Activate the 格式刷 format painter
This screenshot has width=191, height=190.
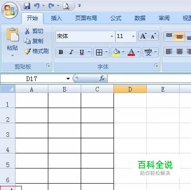[x=36, y=51]
